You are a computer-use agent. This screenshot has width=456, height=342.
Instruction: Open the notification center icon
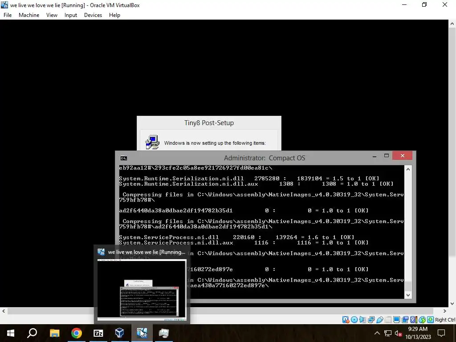click(441, 333)
